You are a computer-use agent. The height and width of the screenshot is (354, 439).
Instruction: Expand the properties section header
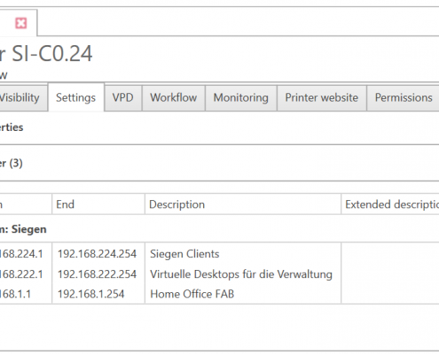pyautogui.click(x=219, y=127)
